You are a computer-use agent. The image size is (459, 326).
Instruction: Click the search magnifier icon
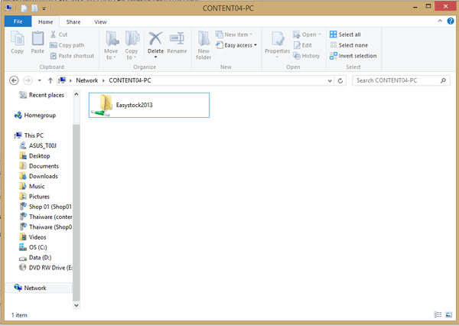coord(443,80)
